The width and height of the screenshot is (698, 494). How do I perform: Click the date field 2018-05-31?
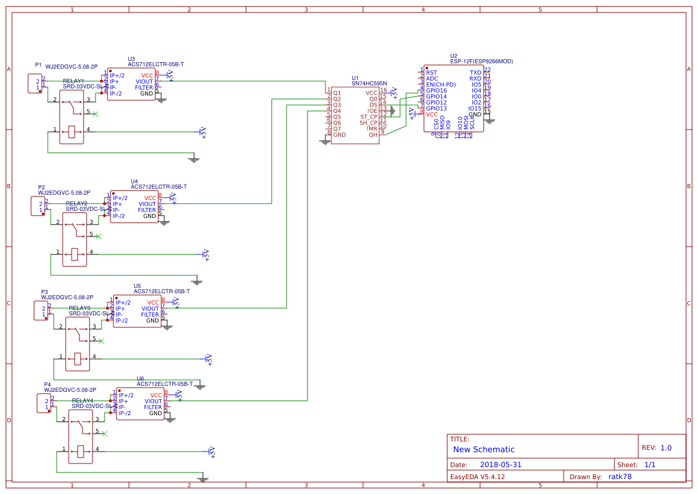[x=500, y=465]
